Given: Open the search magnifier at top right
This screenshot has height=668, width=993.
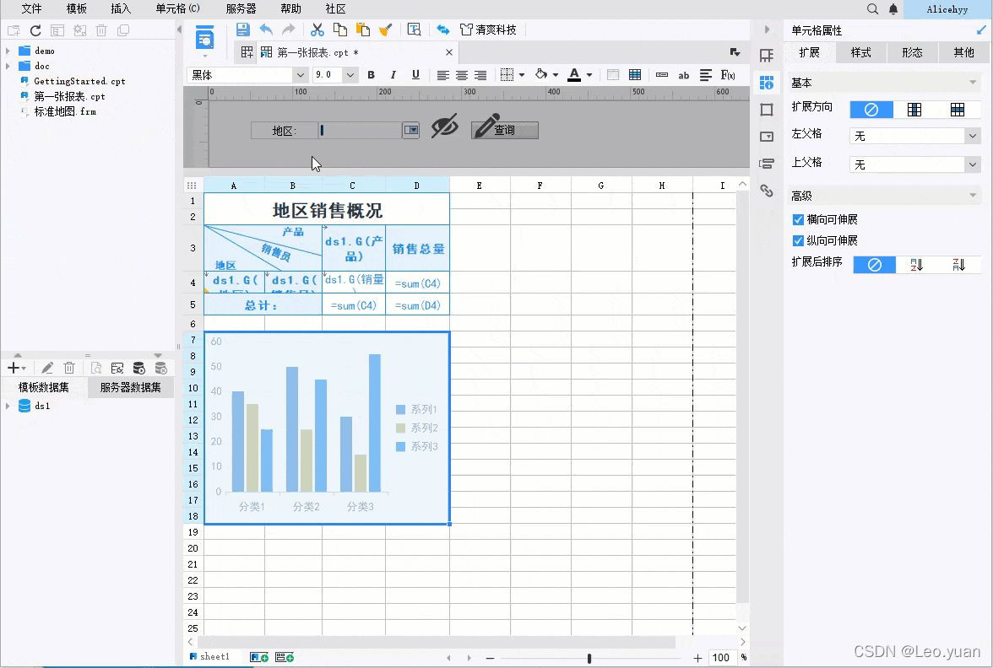Looking at the screenshot, I should click(872, 8).
